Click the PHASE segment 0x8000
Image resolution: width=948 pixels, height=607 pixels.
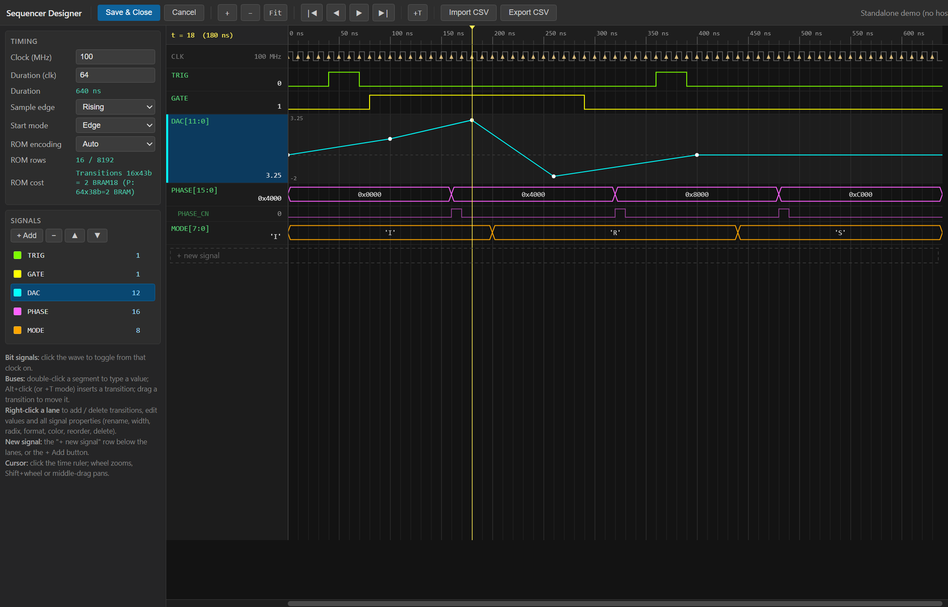click(697, 195)
